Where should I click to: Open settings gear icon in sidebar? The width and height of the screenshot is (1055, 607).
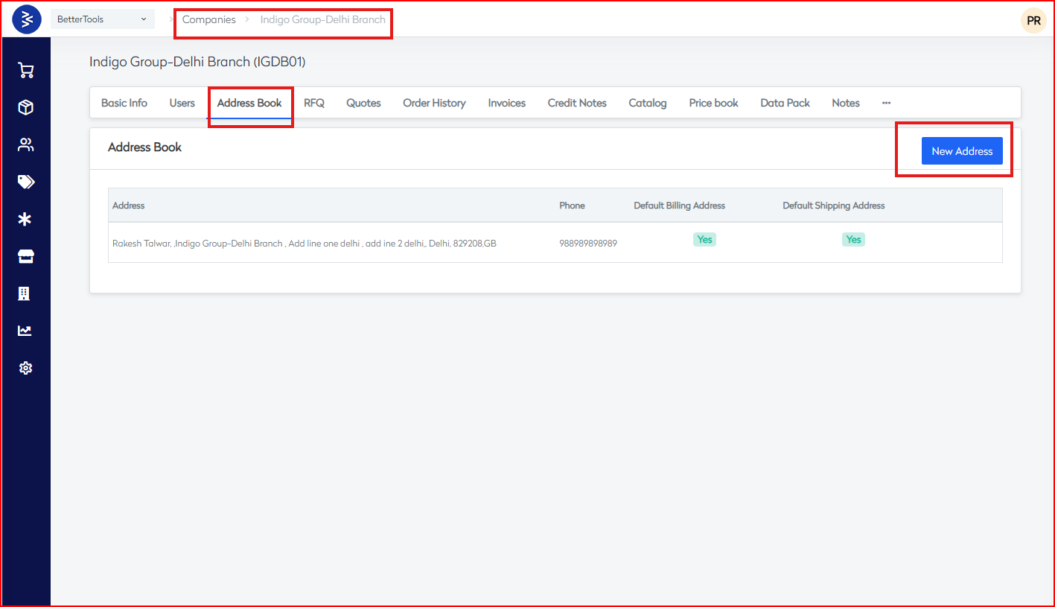26,368
